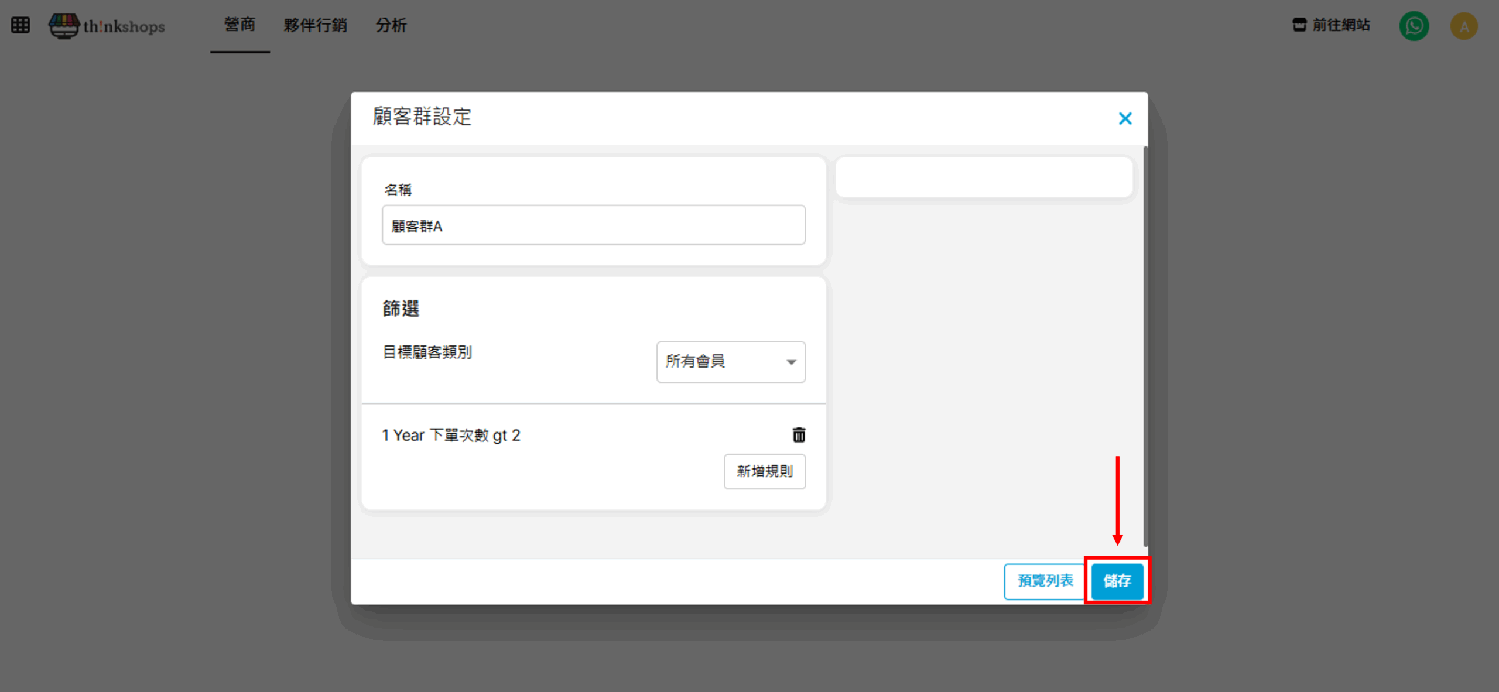Click the empty panel on the right
Image resolution: width=1499 pixels, height=692 pixels.
tap(983, 177)
